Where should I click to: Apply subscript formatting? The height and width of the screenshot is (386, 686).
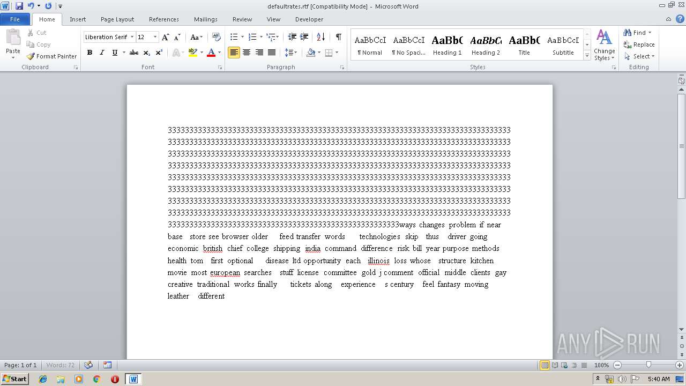click(147, 53)
